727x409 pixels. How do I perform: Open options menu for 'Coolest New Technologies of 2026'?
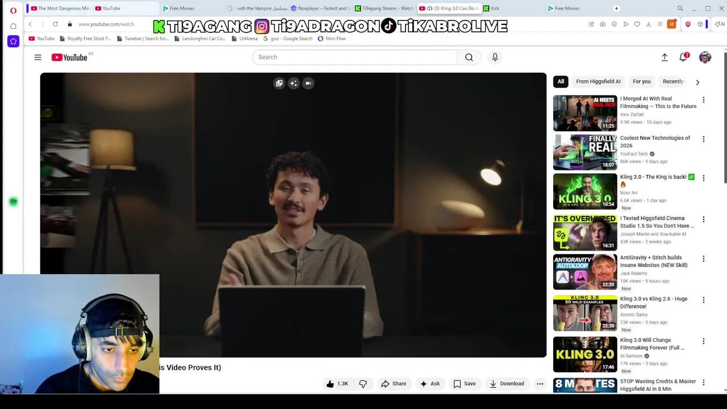pyautogui.click(x=703, y=139)
